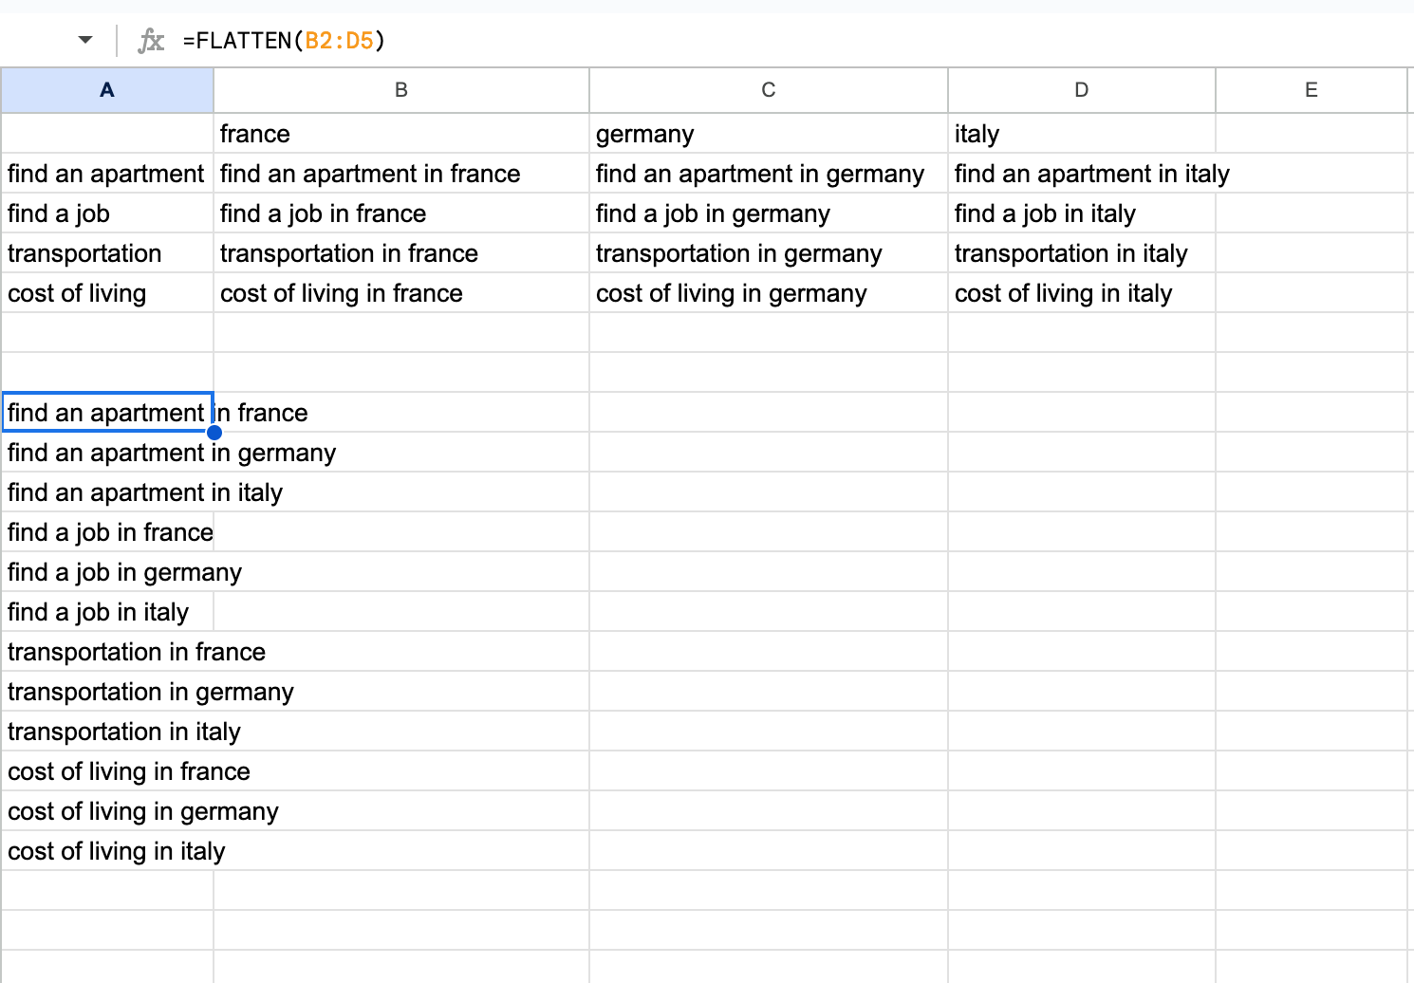Viewport: 1414px width, 983px height.
Task: Select column A header
Action: point(106,90)
